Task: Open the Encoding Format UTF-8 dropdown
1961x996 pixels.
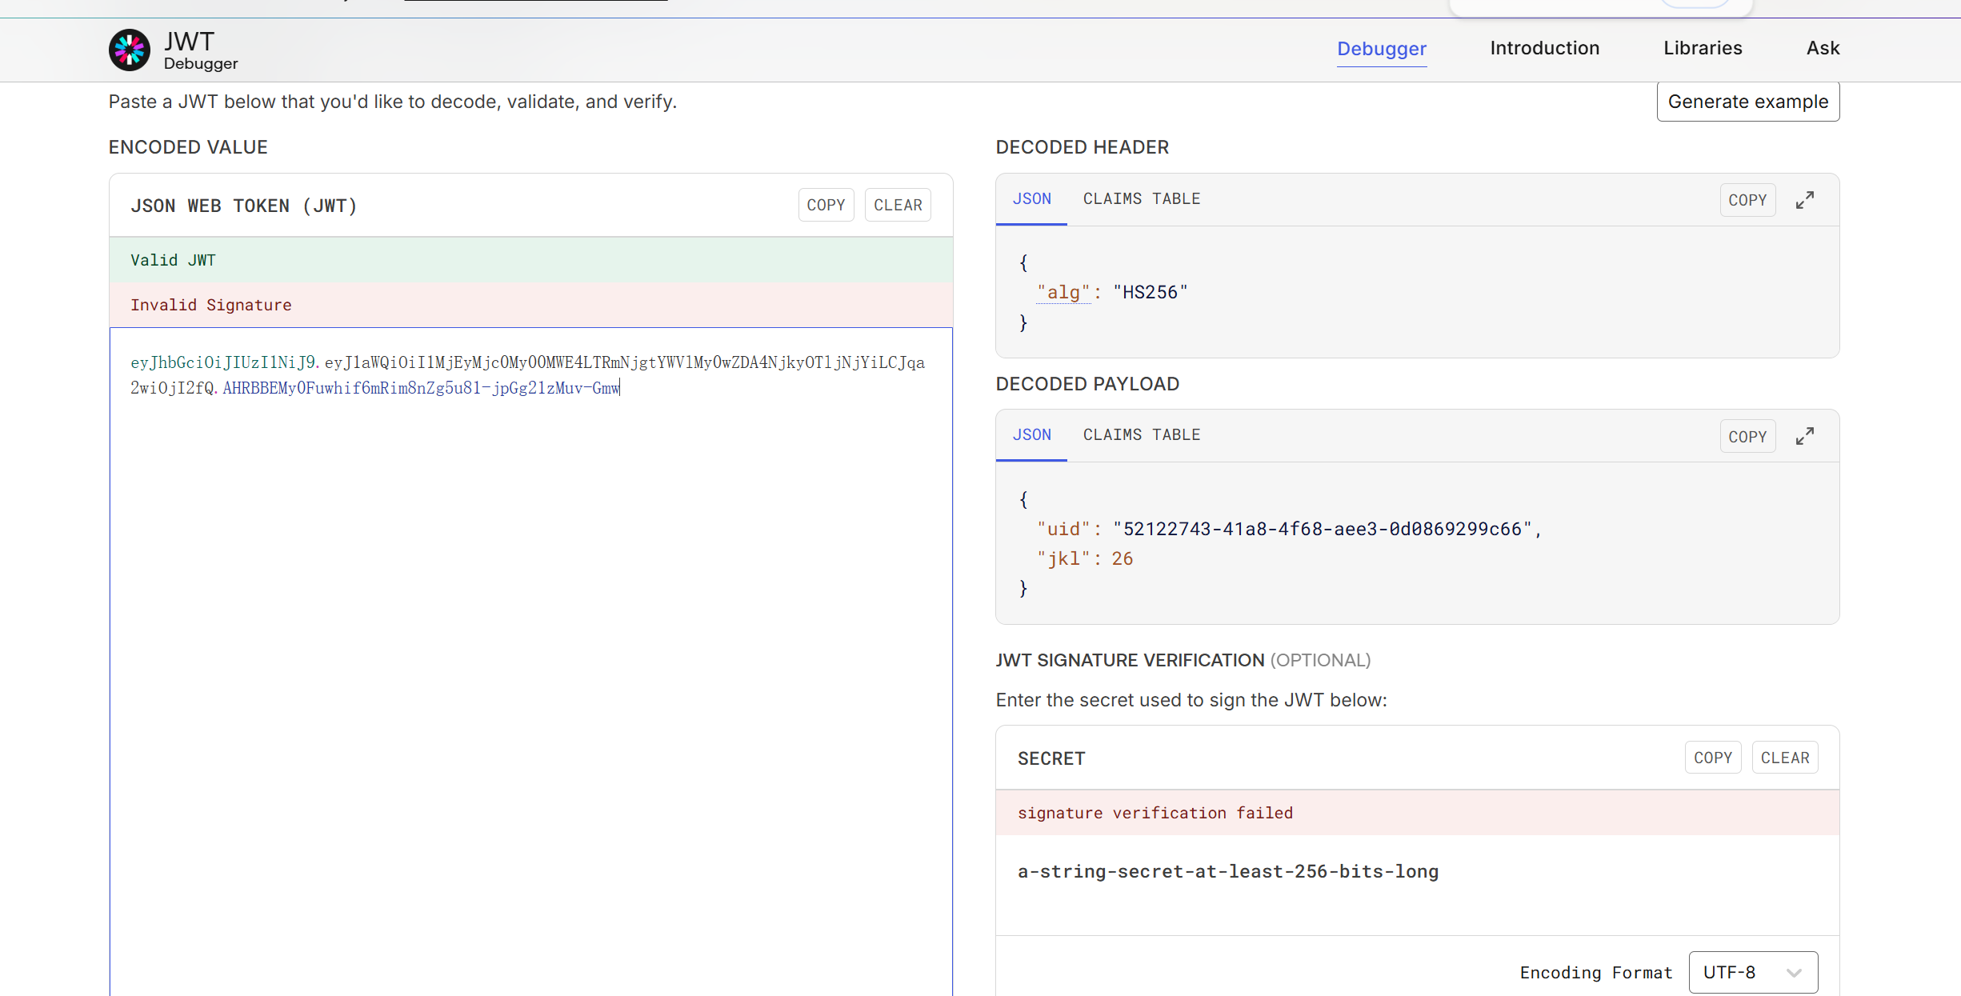Action: click(x=1752, y=972)
